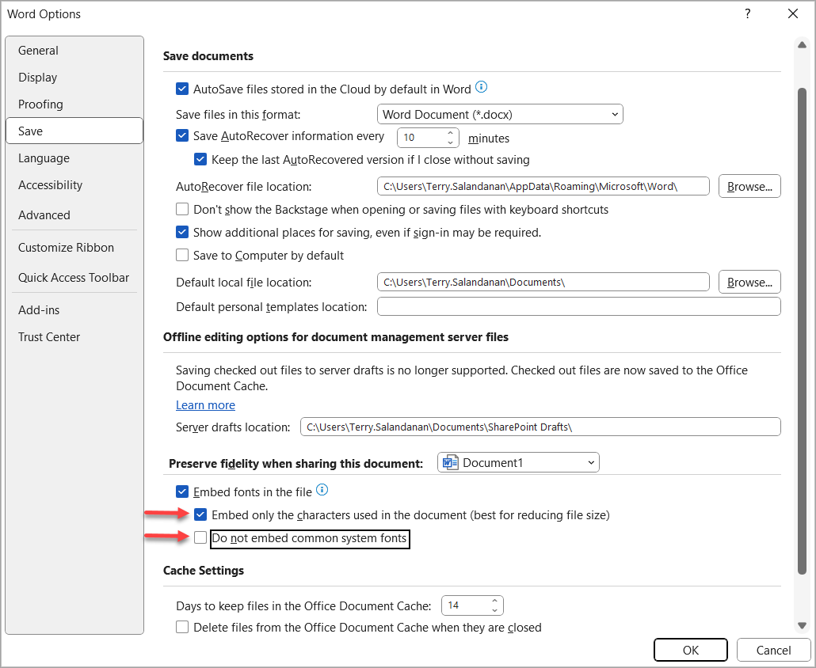Increase AutoRecover minutes with up arrow
816x668 pixels.
[451, 133]
